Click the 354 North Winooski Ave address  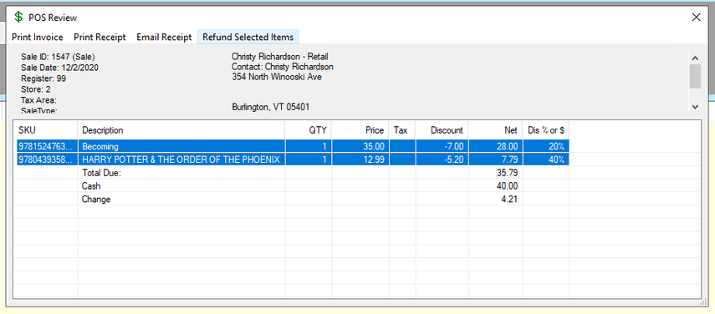click(277, 77)
